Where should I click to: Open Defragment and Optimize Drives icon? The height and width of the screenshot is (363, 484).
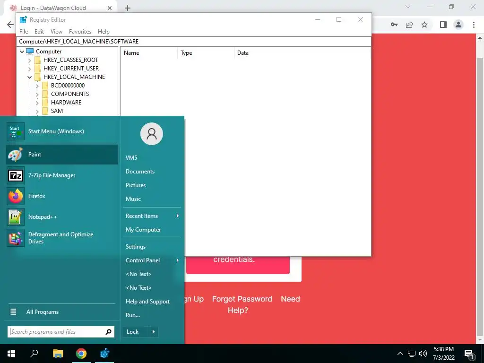(16, 238)
